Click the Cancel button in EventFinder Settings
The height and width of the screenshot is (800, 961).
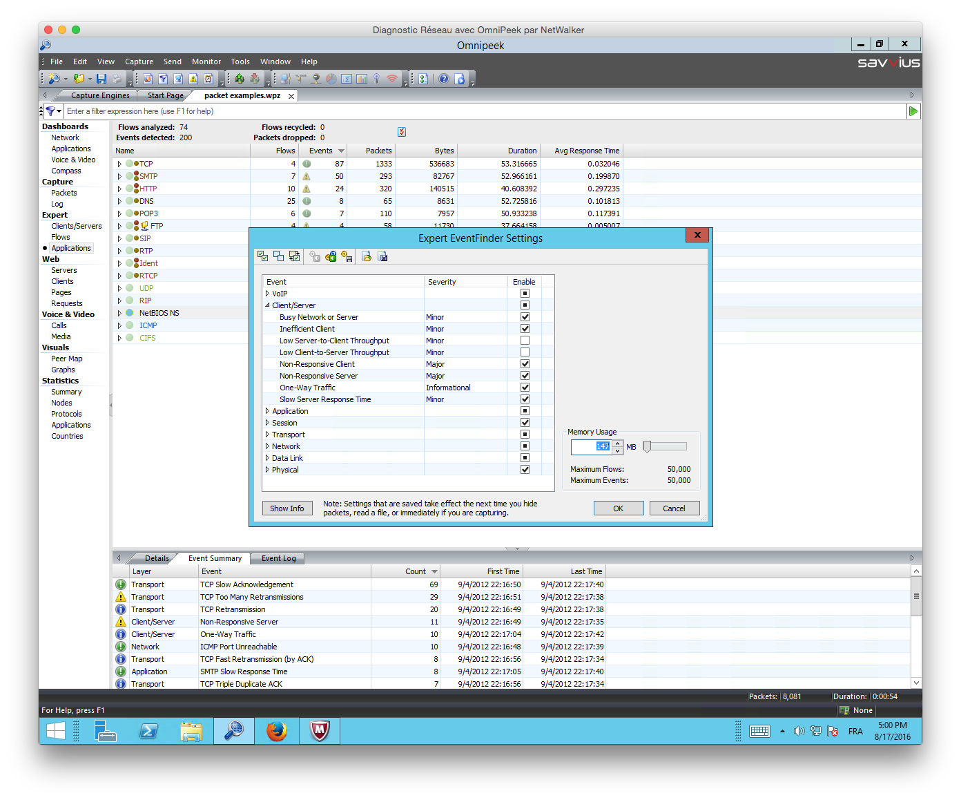click(674, 508)
